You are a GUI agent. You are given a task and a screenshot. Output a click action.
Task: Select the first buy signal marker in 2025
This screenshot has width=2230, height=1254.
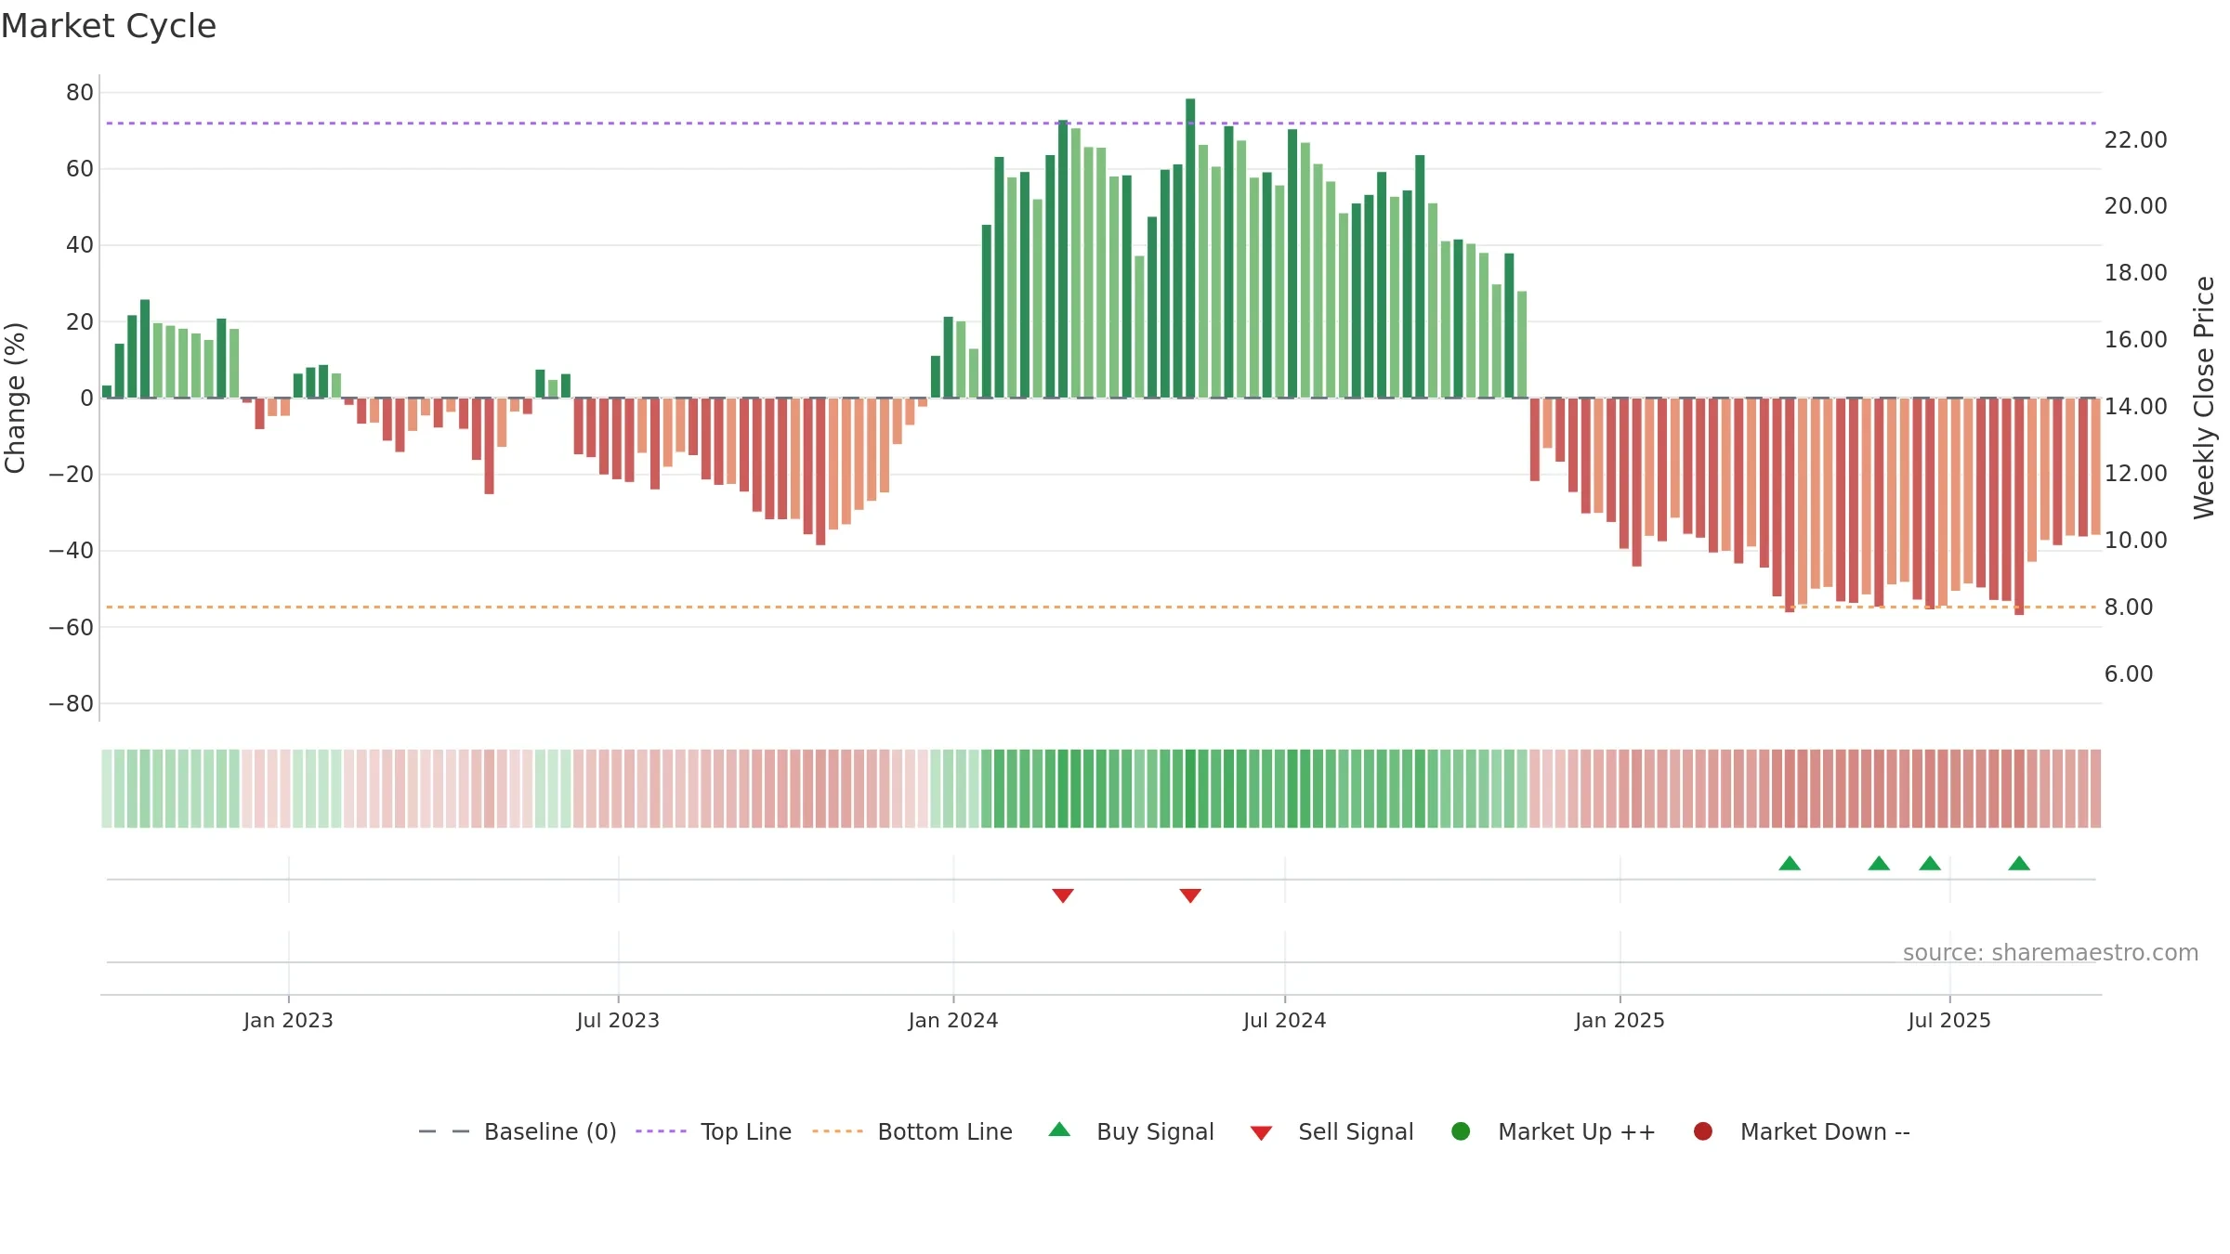coord(1790,863)
